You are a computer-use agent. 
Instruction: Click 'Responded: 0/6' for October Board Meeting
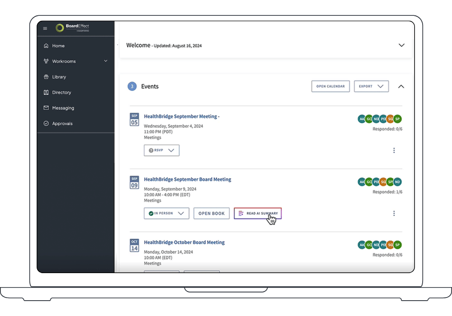pos(387,255)
